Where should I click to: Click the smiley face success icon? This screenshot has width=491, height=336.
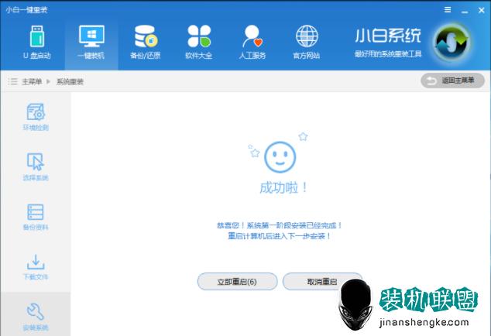coord(280,157)
